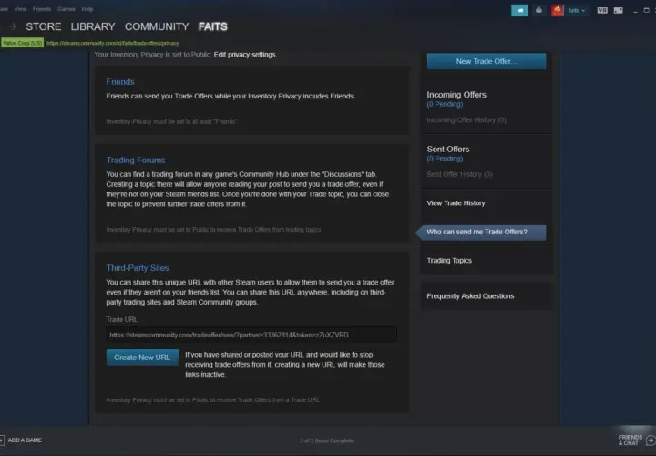The width and height of the screenshot is (656, 456).
Task: Go to the LIBRARY tab
Action: click(93, 26)
